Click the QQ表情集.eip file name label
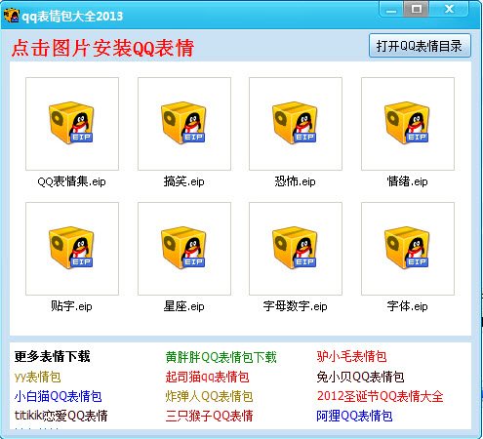This screenshot has height=439, width=483. click(71, 181)
